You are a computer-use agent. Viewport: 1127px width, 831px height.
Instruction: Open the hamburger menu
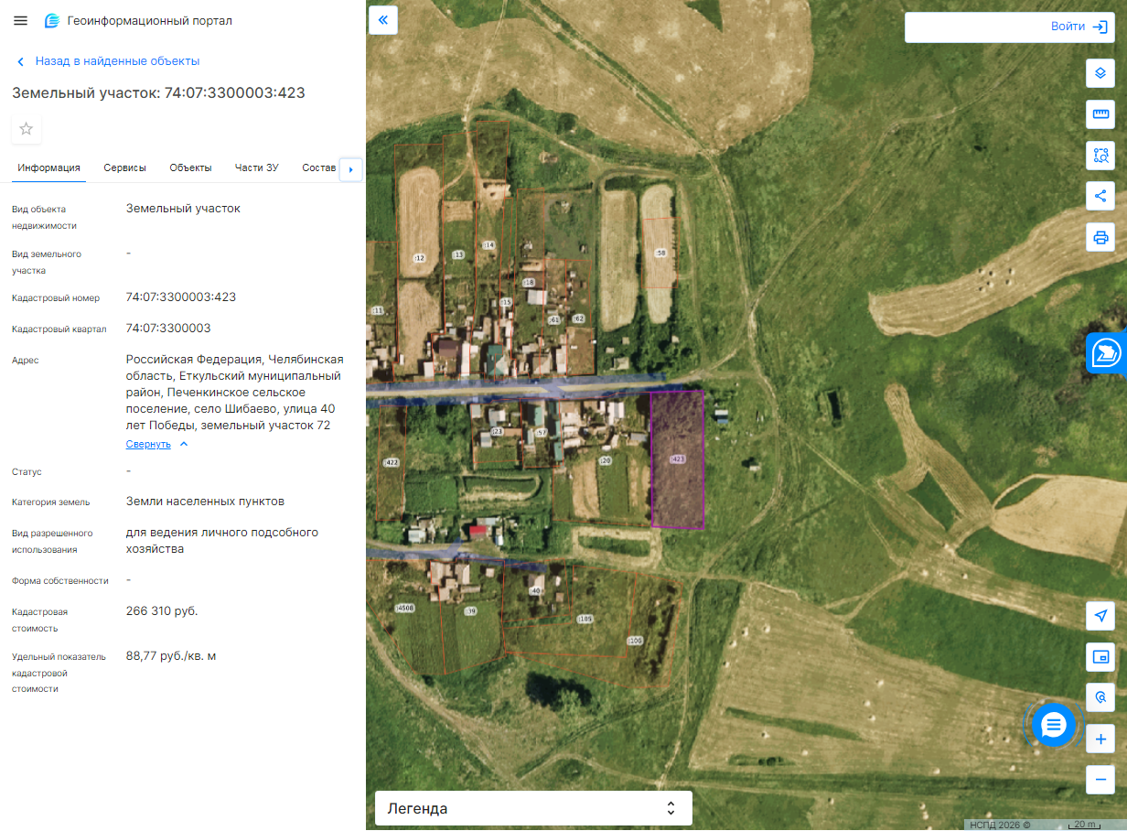[21, 20]
